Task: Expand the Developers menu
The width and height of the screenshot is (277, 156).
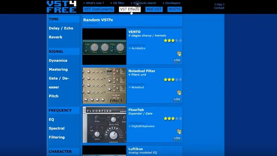Action: click(172, 3)
